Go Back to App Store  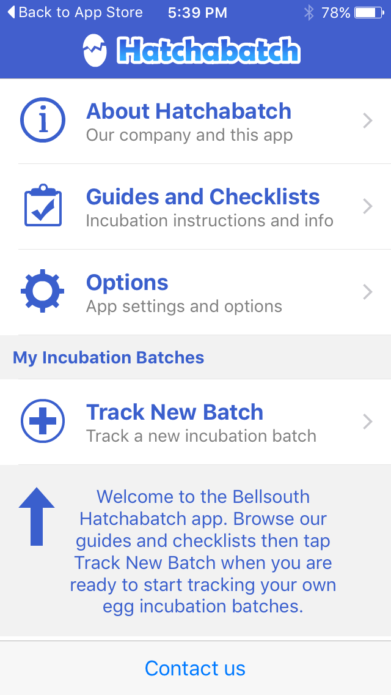pyautogui.click(x=75, y=12)
